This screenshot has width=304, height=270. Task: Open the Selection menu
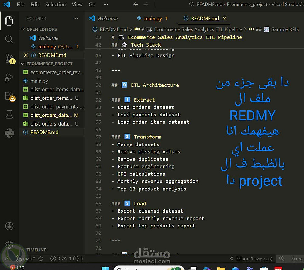[55, 4]
